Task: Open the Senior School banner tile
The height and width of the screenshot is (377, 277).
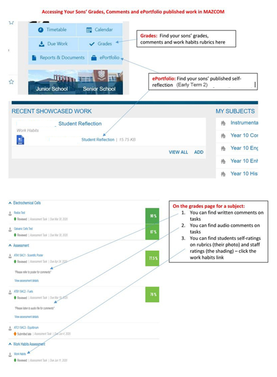Action: click(99, 85)
